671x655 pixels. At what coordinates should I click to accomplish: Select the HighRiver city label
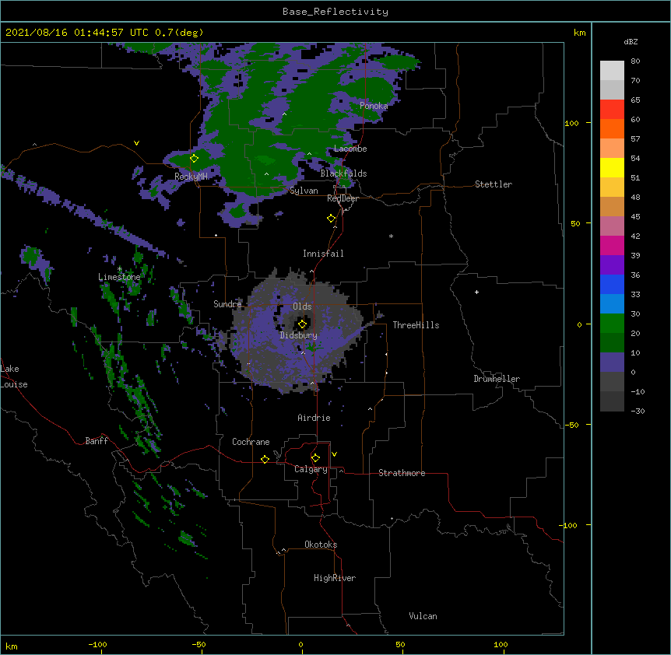(335, 578)
